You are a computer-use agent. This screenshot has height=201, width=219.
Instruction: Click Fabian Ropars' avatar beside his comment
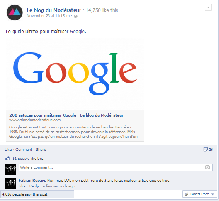click(10, 183)
